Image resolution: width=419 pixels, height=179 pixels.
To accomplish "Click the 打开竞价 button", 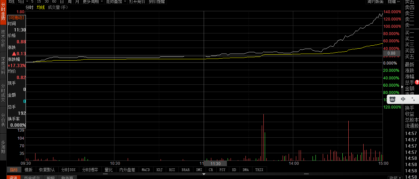I will [x=137, y=2].
